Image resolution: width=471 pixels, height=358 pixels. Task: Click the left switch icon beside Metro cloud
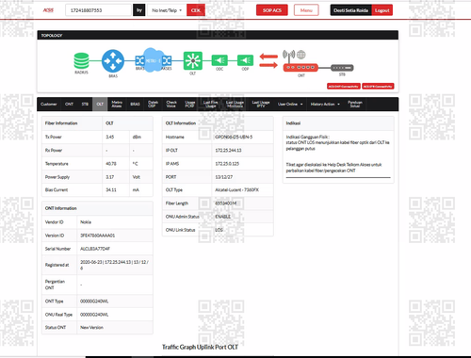[x=139, y=60]
